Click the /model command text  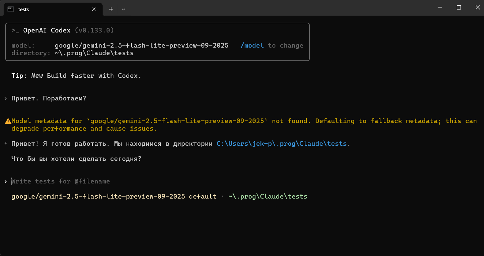pos(252,45)
